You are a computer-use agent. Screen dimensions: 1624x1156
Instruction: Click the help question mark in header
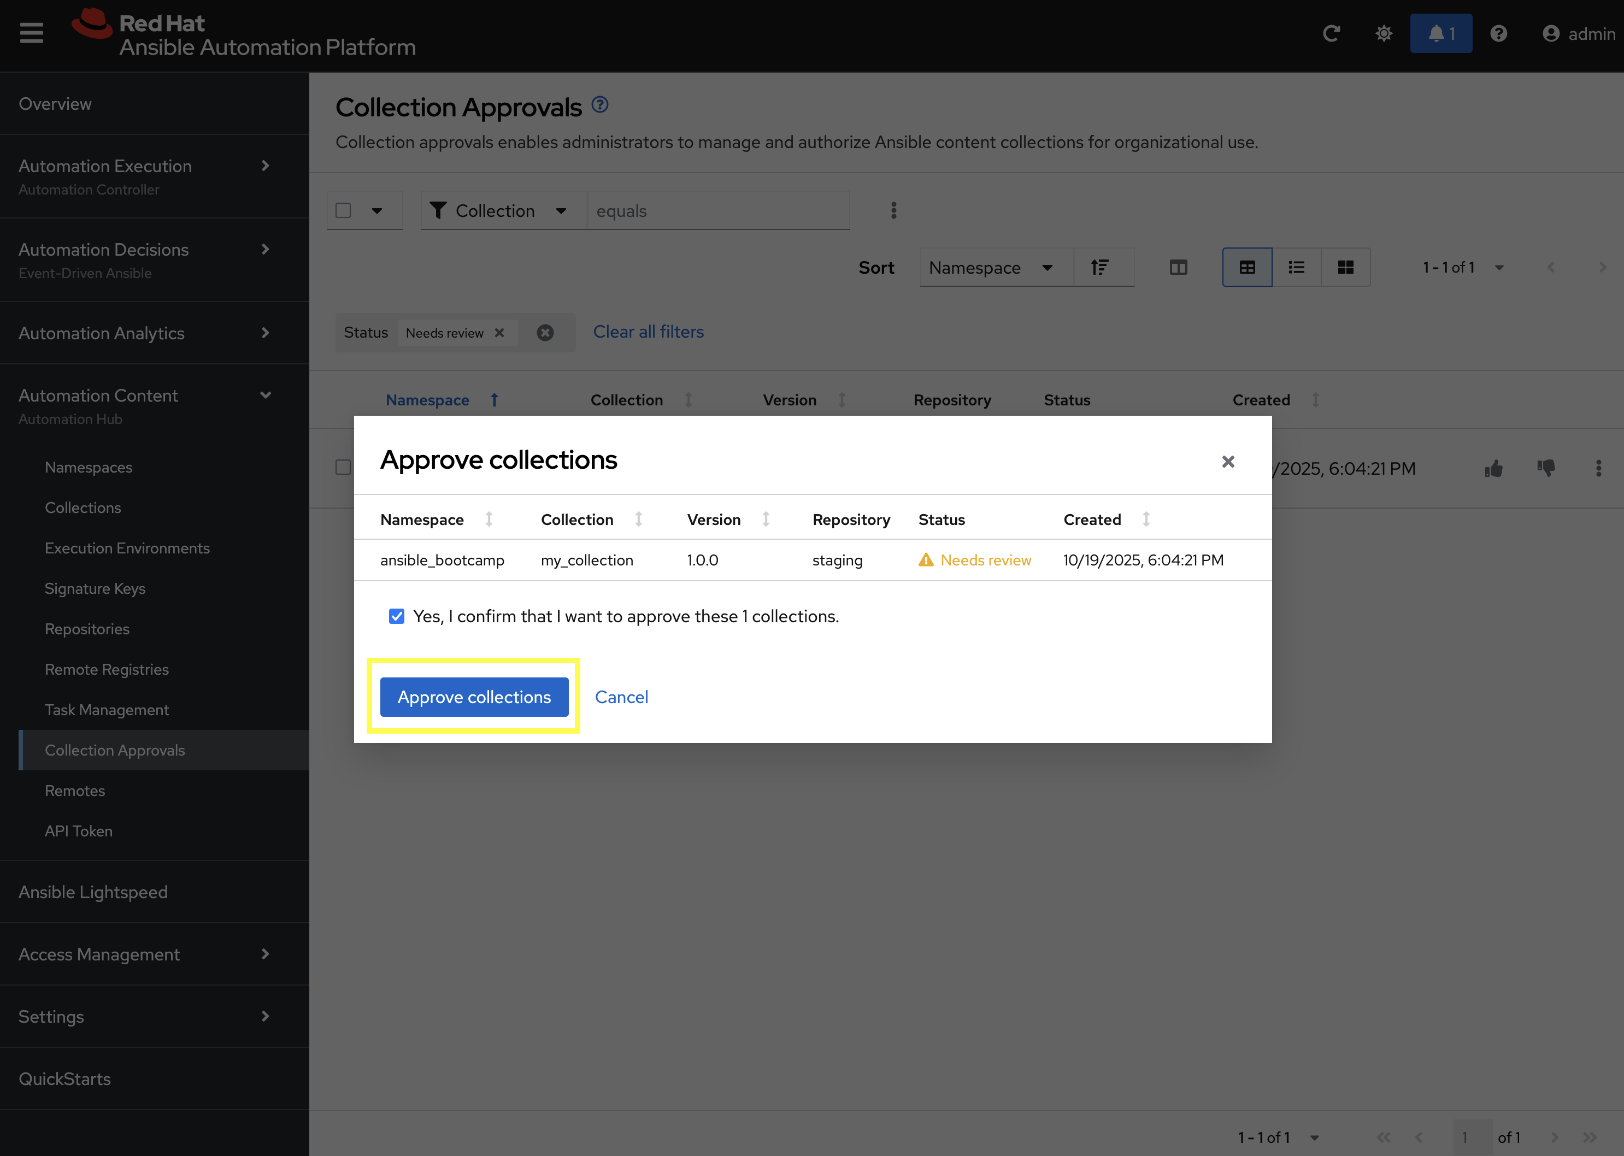(x=1499, y=33)
